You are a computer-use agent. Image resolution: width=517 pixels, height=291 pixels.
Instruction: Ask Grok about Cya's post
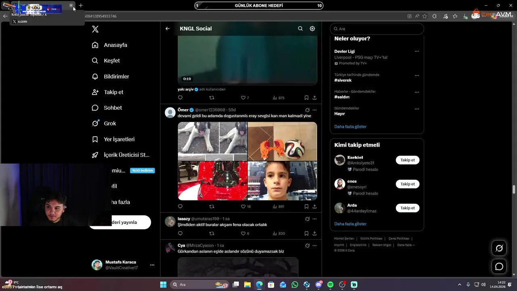307,246
